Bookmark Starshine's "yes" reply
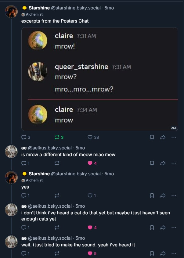The height and width of the screenshot is (258, 184). 152,195
